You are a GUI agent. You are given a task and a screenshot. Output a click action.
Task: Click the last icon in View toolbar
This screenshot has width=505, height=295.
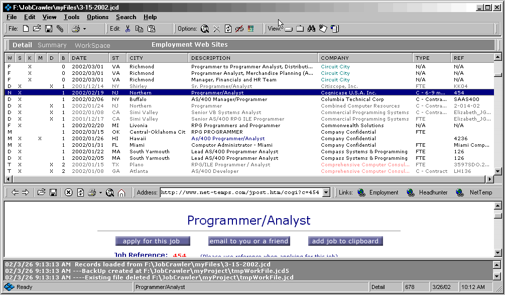tap(335, 29)
